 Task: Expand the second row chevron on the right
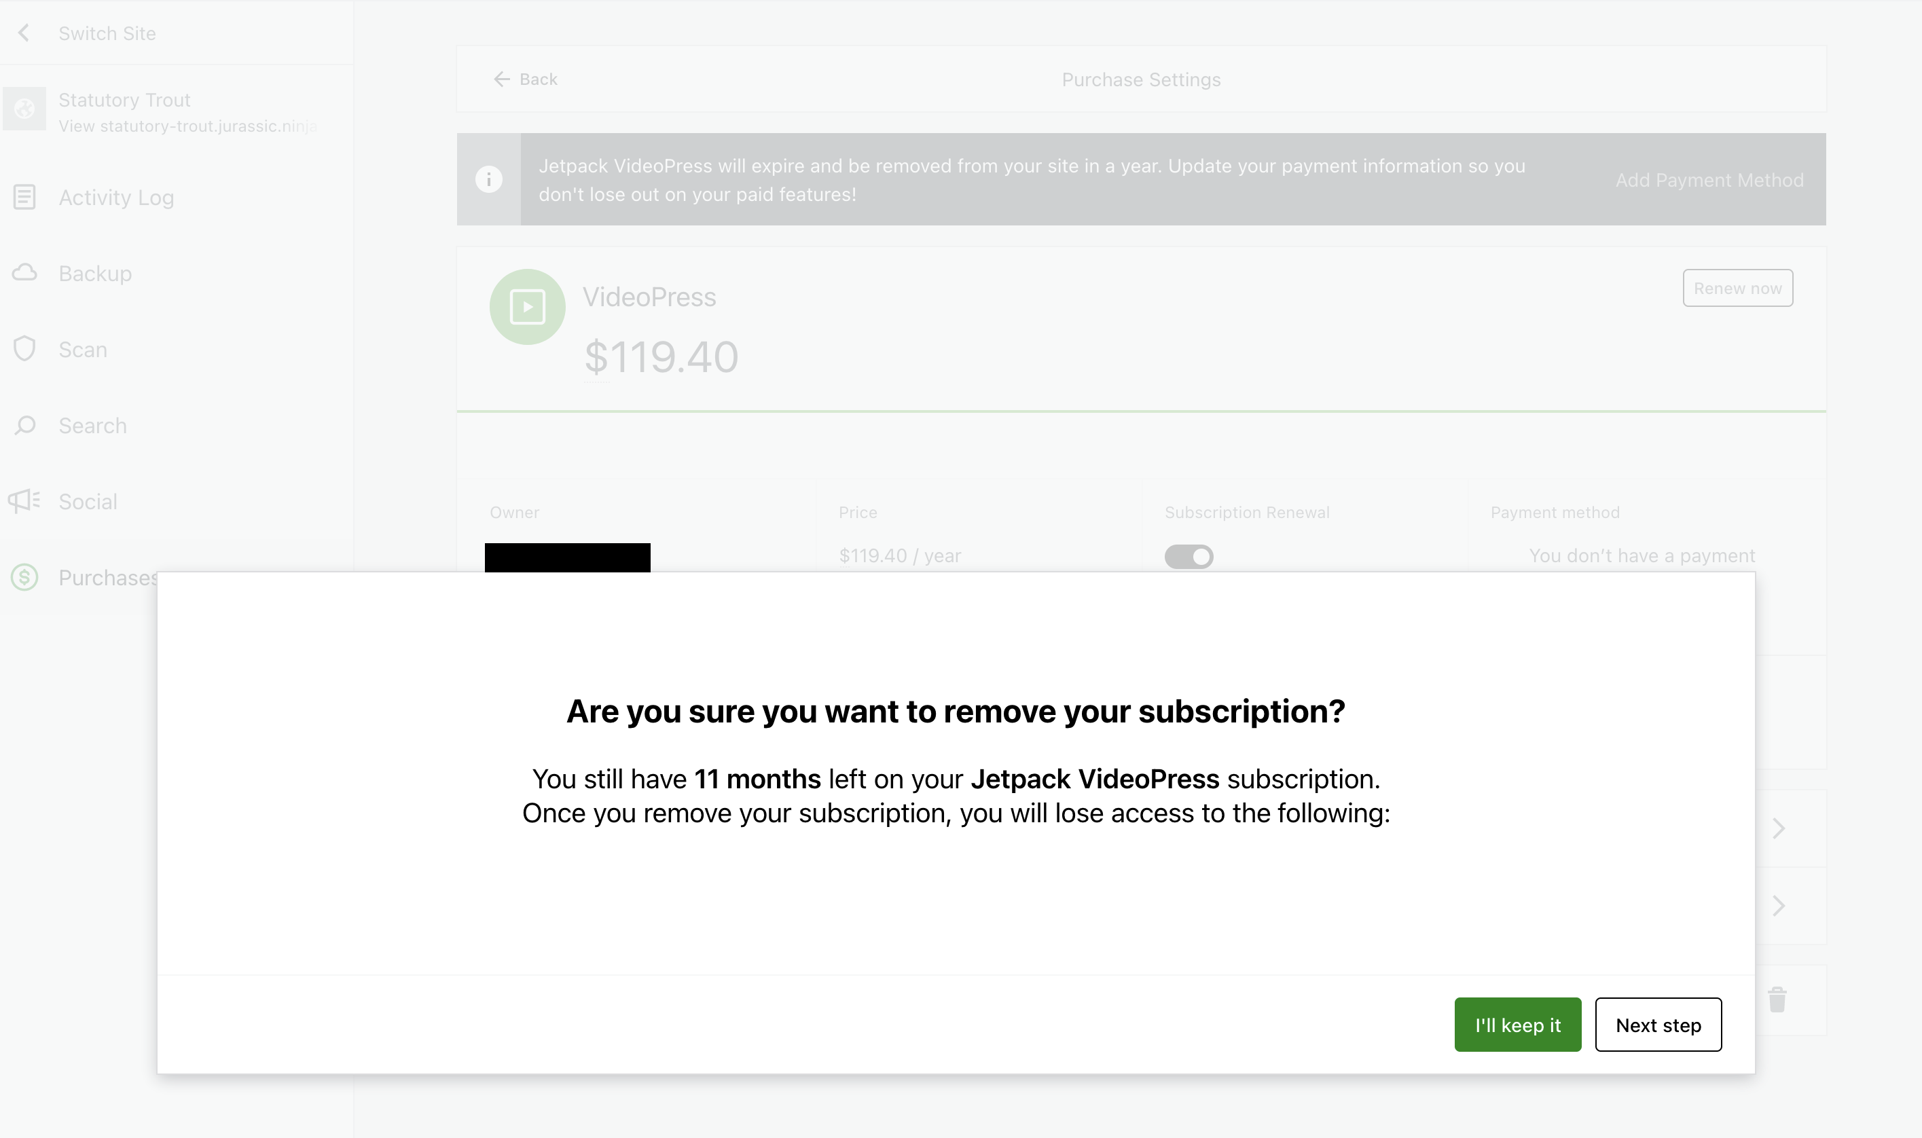pos(1779,906)
